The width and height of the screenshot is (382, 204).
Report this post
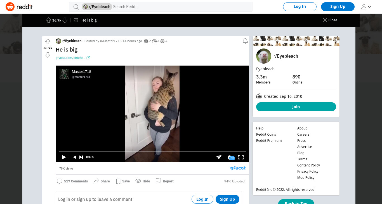pos(165,181)
